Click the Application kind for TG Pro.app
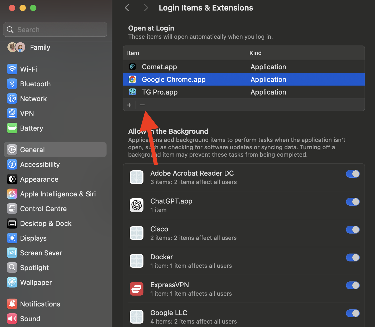This screenshot has width=375, height=327. pos(268,92)
